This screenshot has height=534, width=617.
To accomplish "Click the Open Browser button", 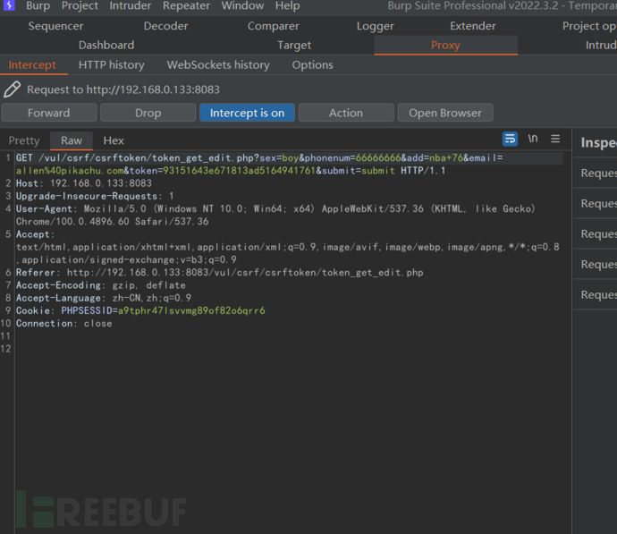I will click(445, 113).
